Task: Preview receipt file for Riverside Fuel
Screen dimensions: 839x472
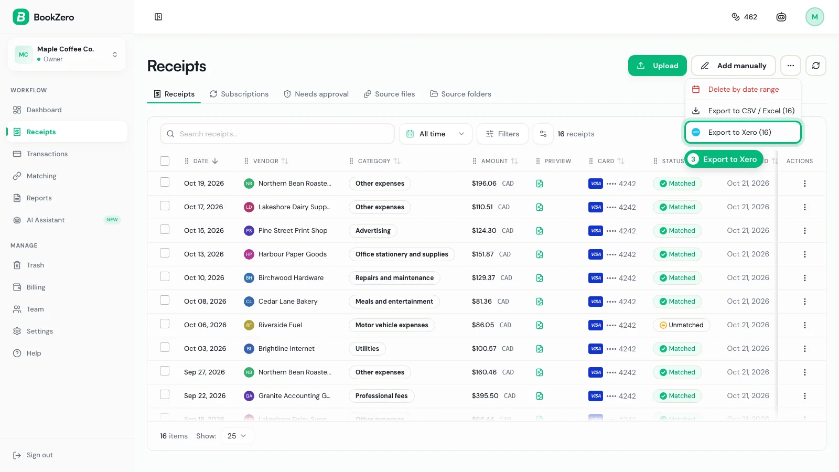Action: point(540,325)
